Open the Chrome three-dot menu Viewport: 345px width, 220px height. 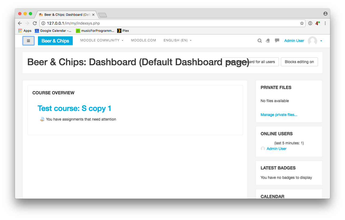(x=325, y=23)
